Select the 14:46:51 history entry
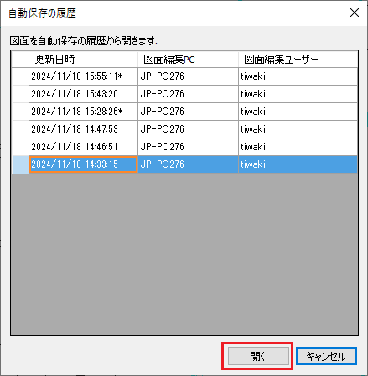Image resolution: width=368 pixels, height=376 pixels. coord(184,147)
